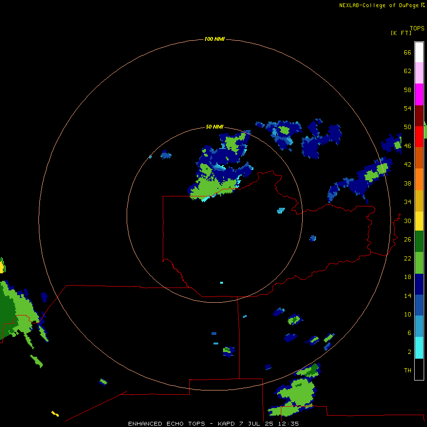Pick the light green legend swatch
This screenshot has height=427, width=427.
[x=419, y=263]
